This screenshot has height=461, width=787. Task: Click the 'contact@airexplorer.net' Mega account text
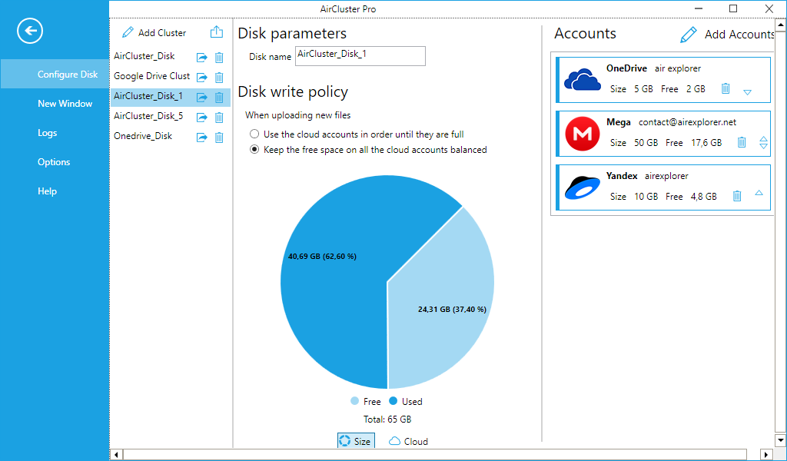[x=687, y=122]
